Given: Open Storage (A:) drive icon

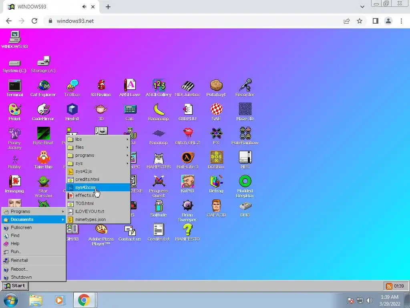Looking at the screenshot, I should click(43, 65).
